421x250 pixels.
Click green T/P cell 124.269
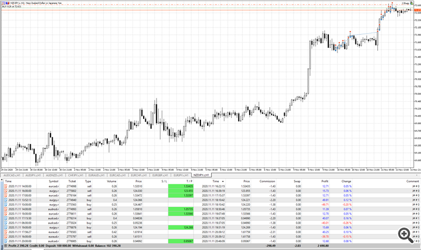pos(181,227)
